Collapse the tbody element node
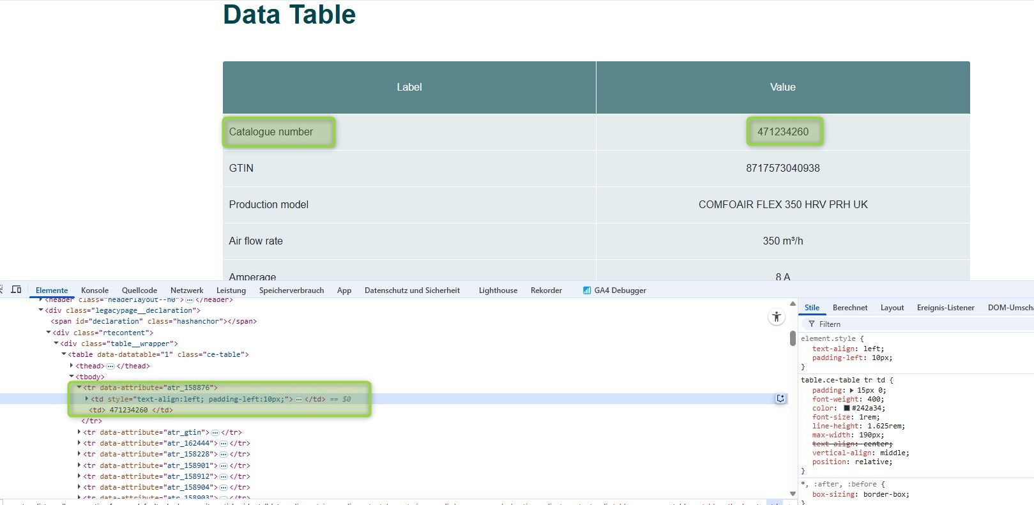This screenshot has width=1034, height=505. pos(72,377)
